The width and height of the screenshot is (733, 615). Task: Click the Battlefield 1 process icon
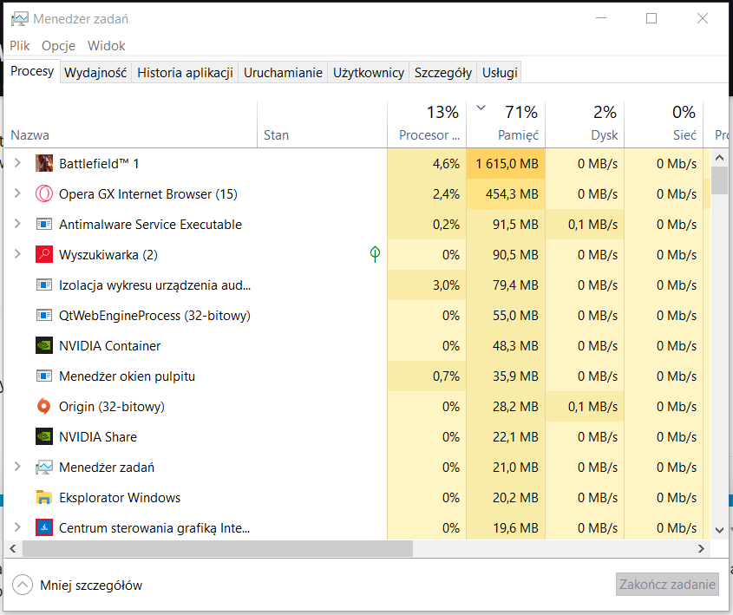pyautogui.click(x=44, y=163)
